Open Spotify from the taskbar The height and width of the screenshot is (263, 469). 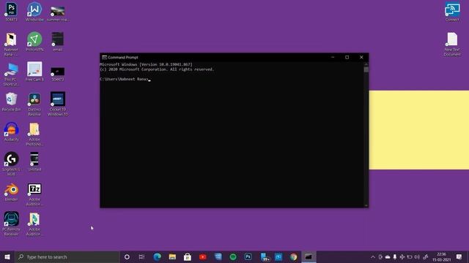click(233, 256)
